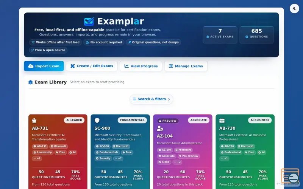This screenshot has height=189, width=303.
Task: Click the Import Exam button
Action: coord(44,66)
